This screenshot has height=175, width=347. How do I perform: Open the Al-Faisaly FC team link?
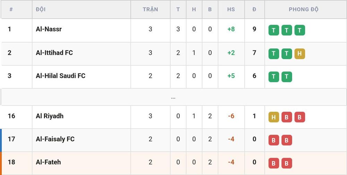click(x=55, y=139)
